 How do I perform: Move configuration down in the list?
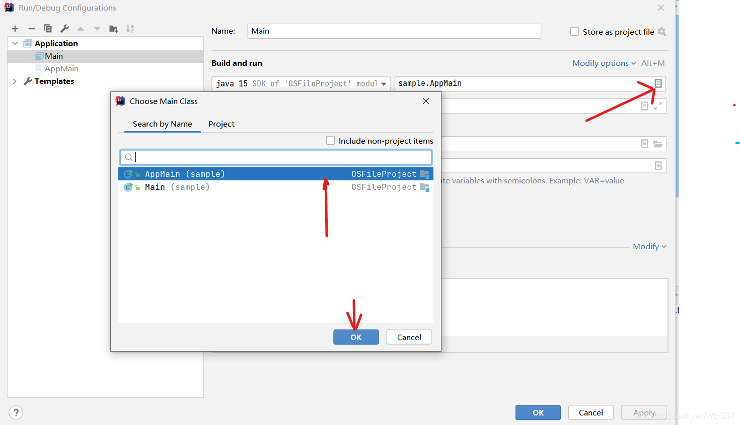tap(97, 29)
